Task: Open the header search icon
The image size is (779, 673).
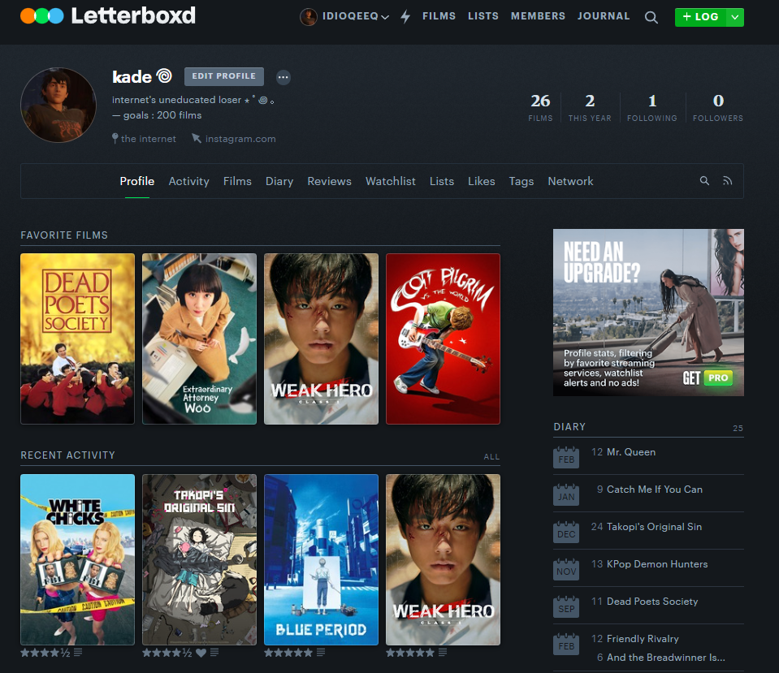Action: coord(651,17)
